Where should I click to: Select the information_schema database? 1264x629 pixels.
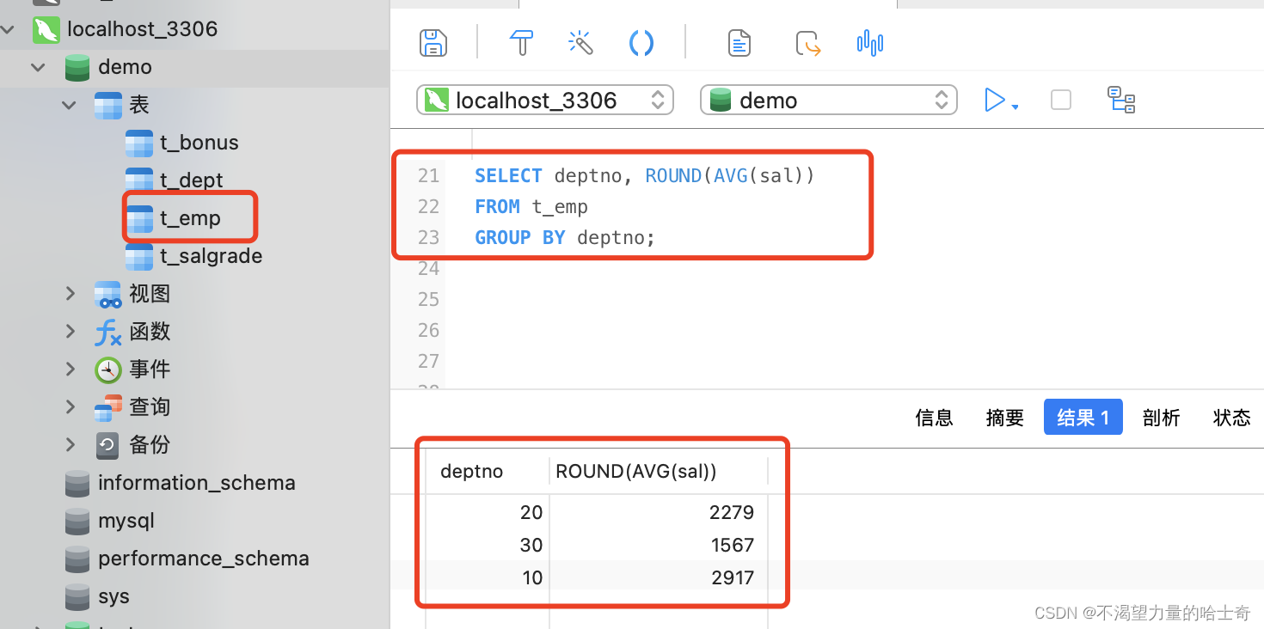(x=196, y=483)
